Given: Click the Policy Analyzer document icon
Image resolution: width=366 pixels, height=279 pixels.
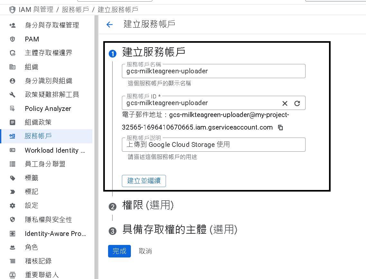Looking at the screenshot, I should coord(12,108).
